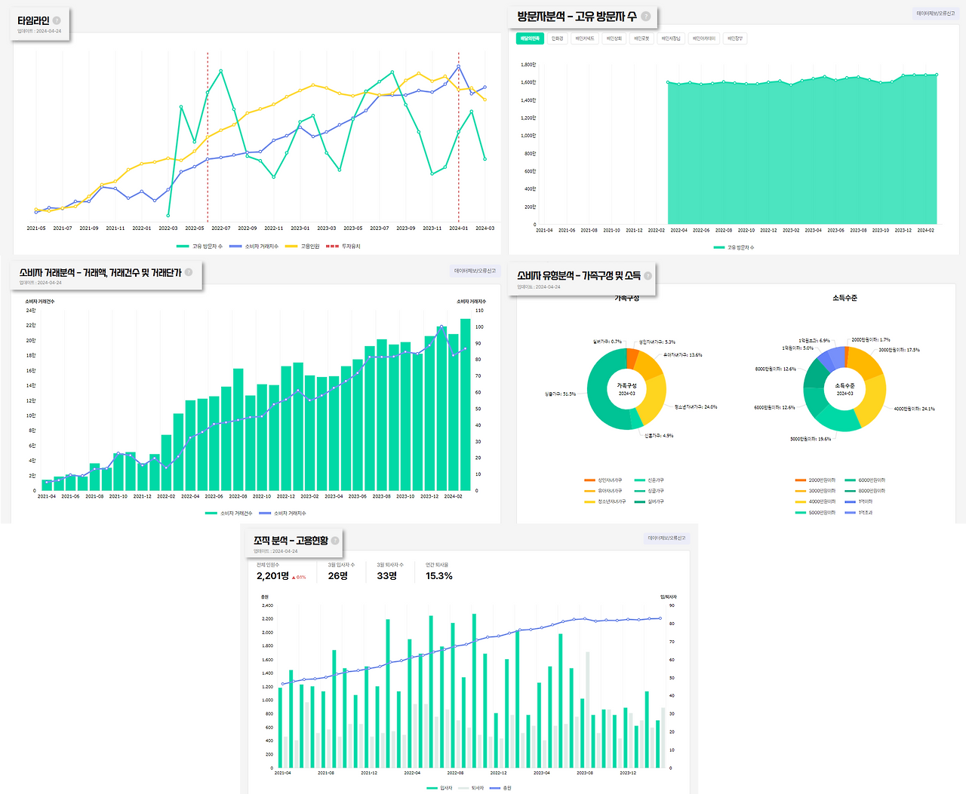Toggle 1억초과 income legend swatch
The height and width of the screenshot is (794, 966).
pos(851,513)
